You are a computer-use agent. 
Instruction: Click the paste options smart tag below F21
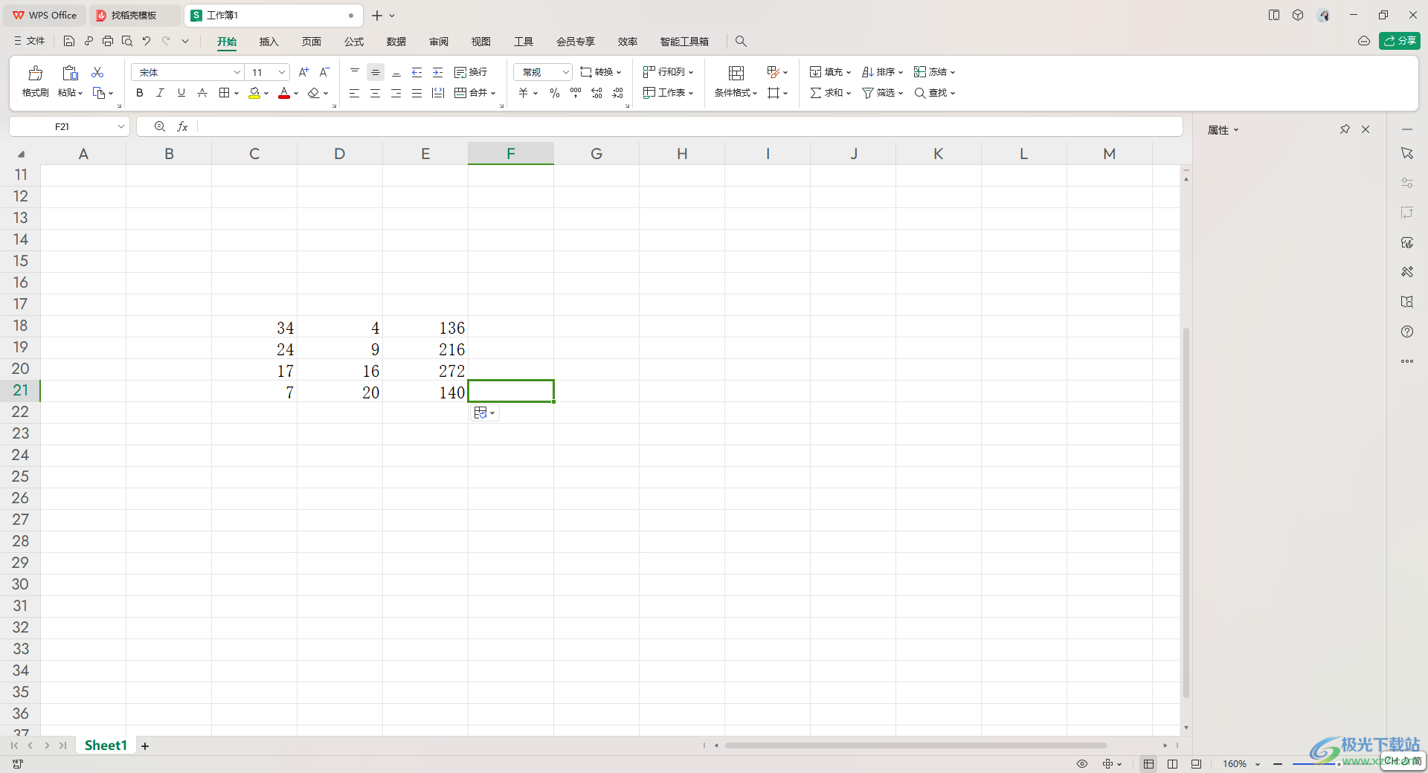[x=484, y=413]
